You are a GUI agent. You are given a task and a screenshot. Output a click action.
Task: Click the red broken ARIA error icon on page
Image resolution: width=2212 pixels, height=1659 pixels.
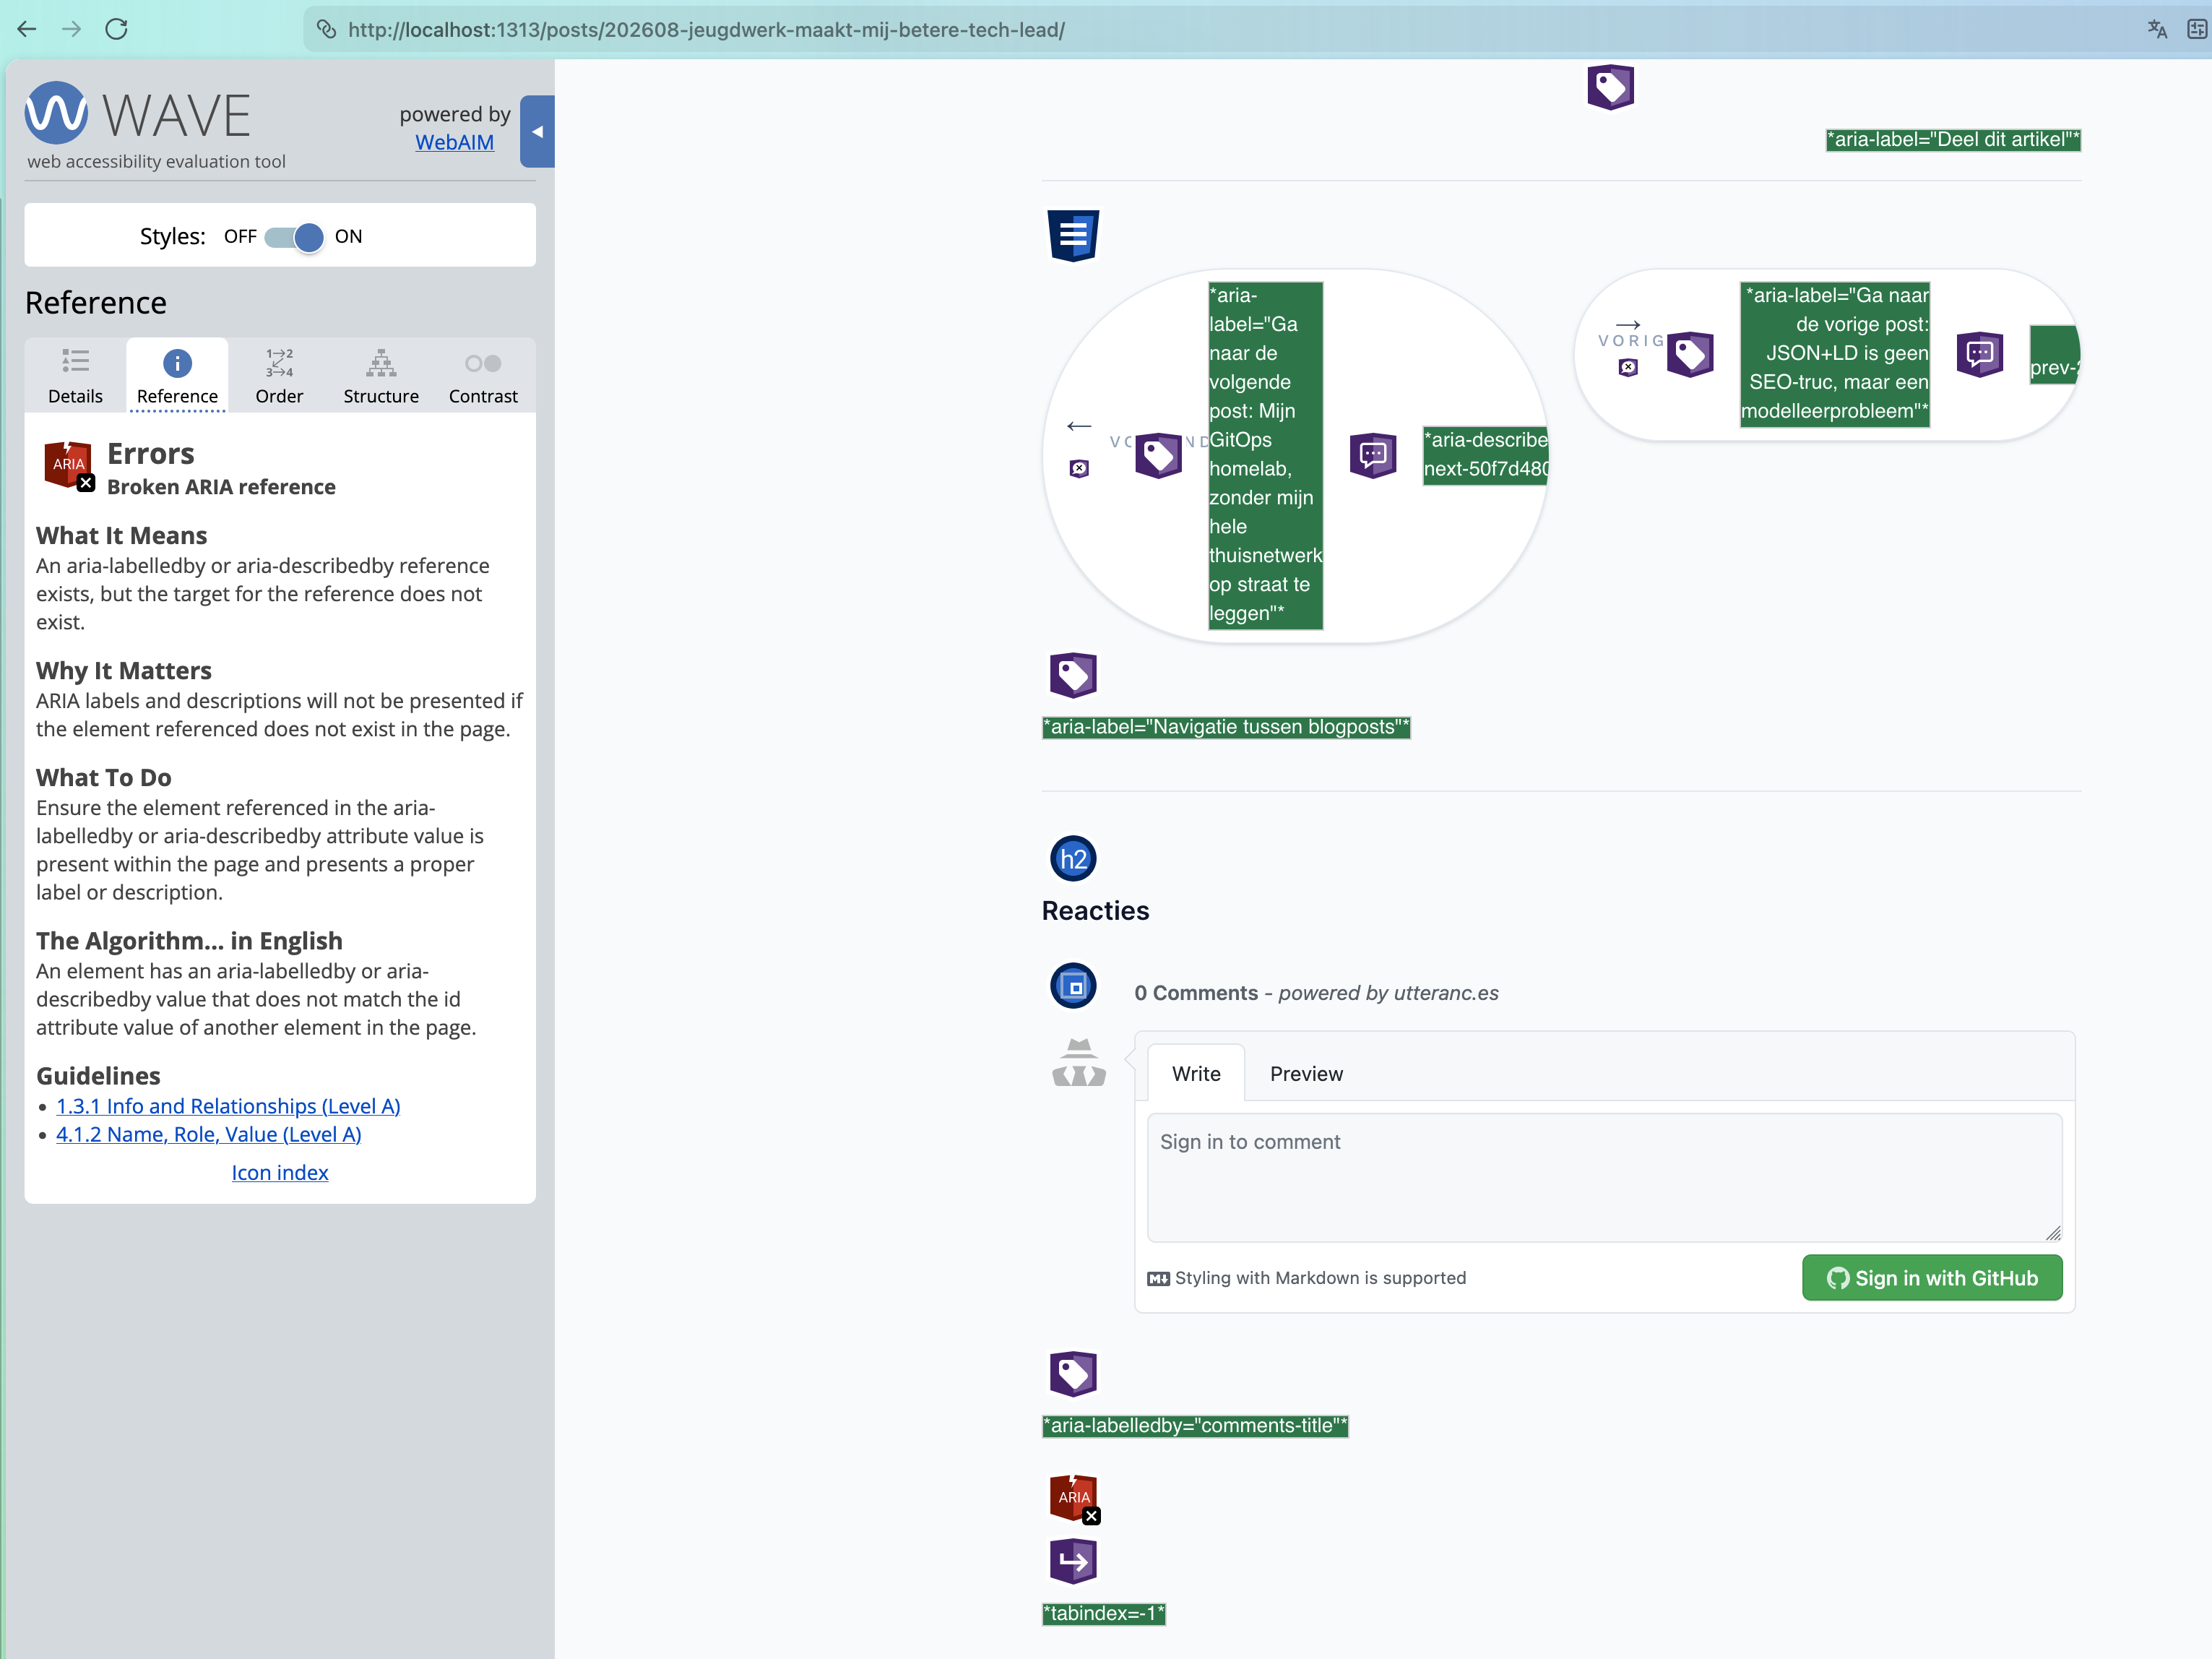pyautogui.click(x=1074, y=1499)
